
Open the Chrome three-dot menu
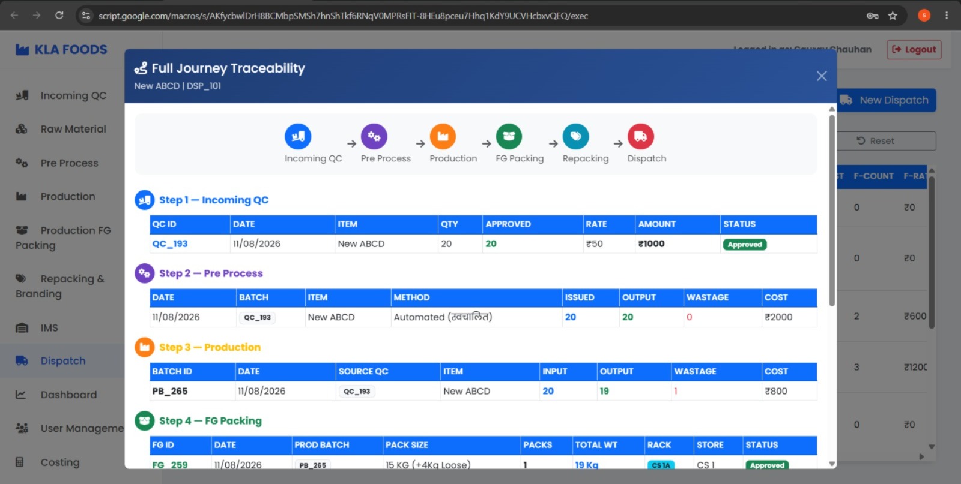(947, 16)
